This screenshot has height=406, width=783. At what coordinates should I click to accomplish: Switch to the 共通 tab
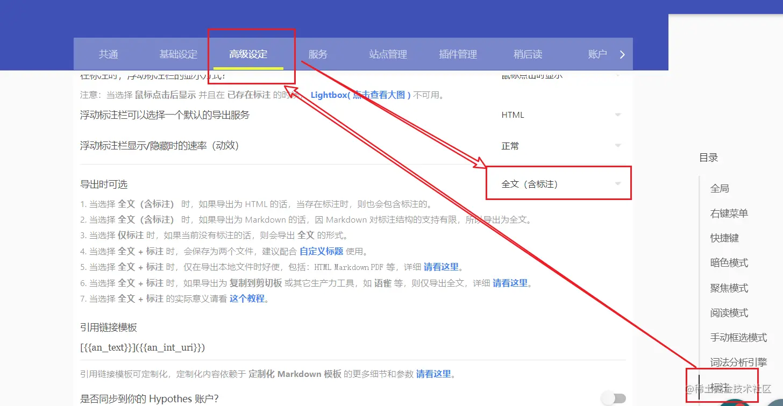[x=108, y=54]
